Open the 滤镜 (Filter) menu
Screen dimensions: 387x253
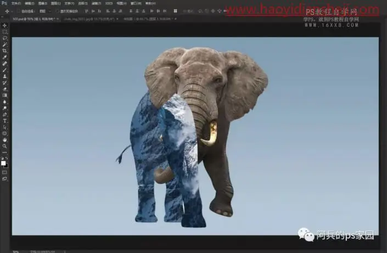point(96,3)
